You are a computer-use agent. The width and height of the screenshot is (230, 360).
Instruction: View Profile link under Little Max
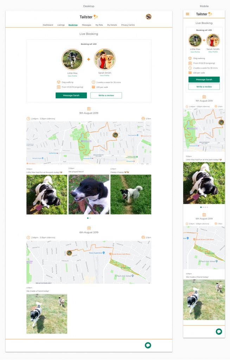pos(72,76)
